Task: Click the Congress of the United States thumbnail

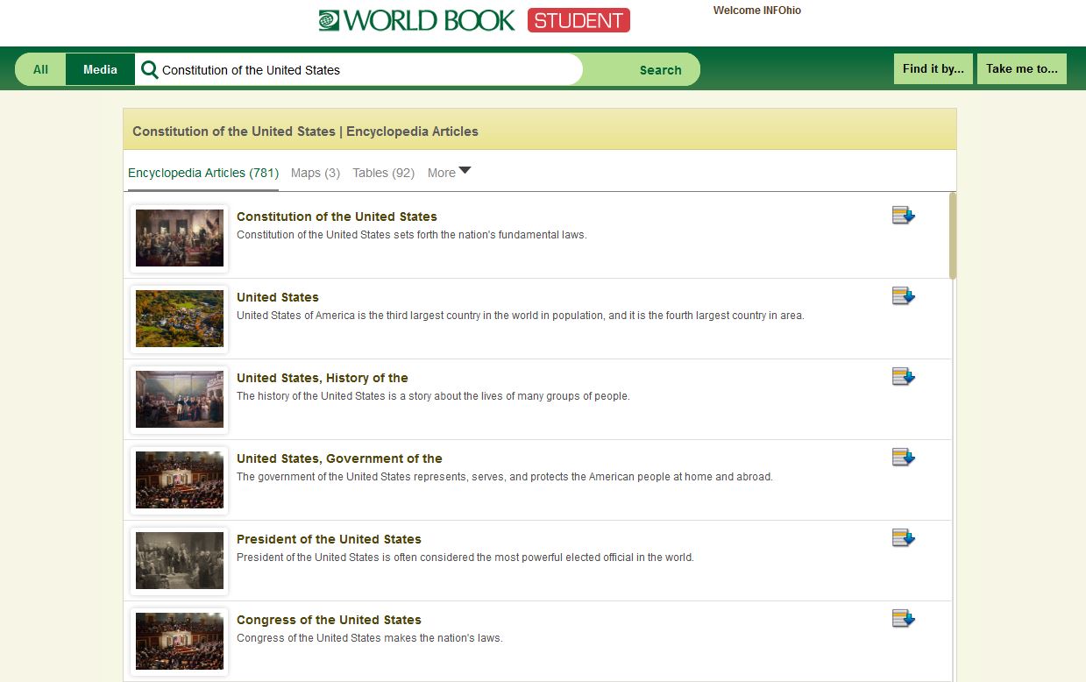Action: click(x=180, y=641)
